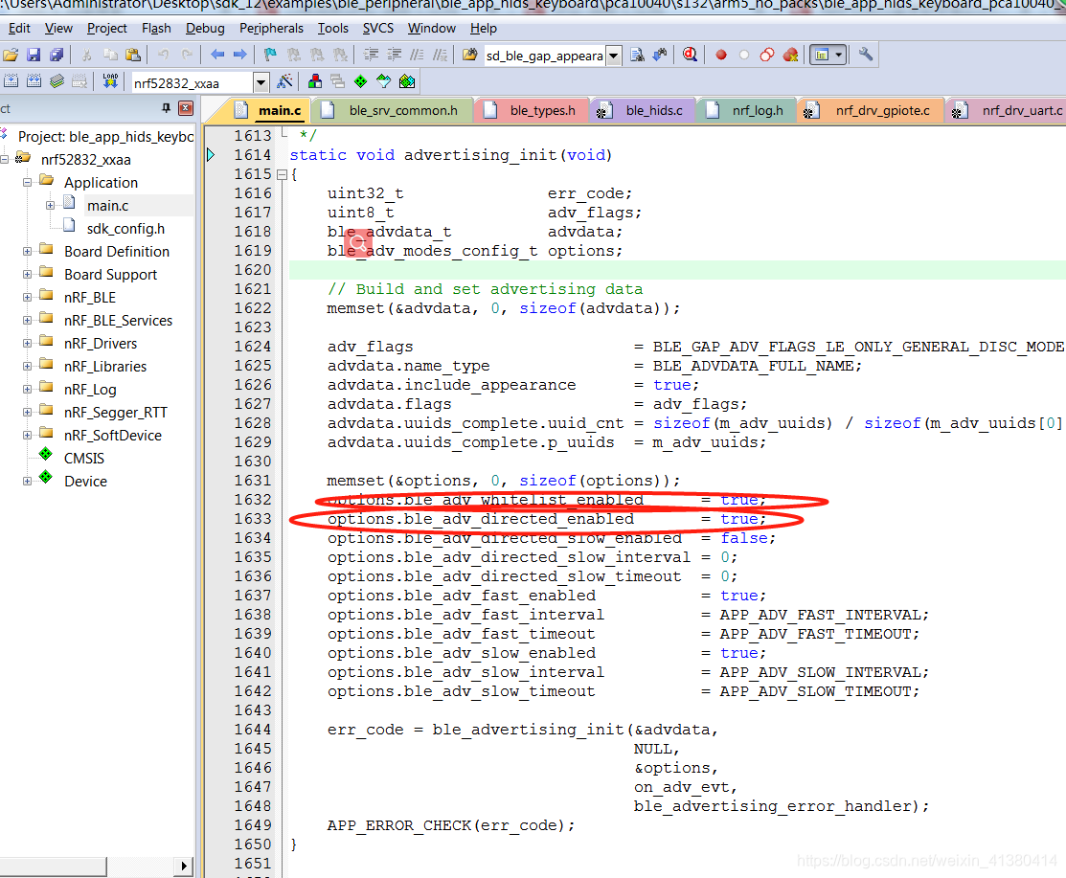Open File Extensions and Books with the colored blocks icon
1066x878 pixels.
(x=315, y=81)
